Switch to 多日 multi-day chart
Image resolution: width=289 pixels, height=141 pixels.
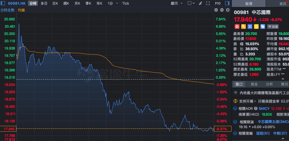pos(44,3)
